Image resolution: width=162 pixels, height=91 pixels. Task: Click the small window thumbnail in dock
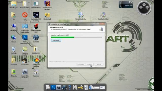click(102, 88)
